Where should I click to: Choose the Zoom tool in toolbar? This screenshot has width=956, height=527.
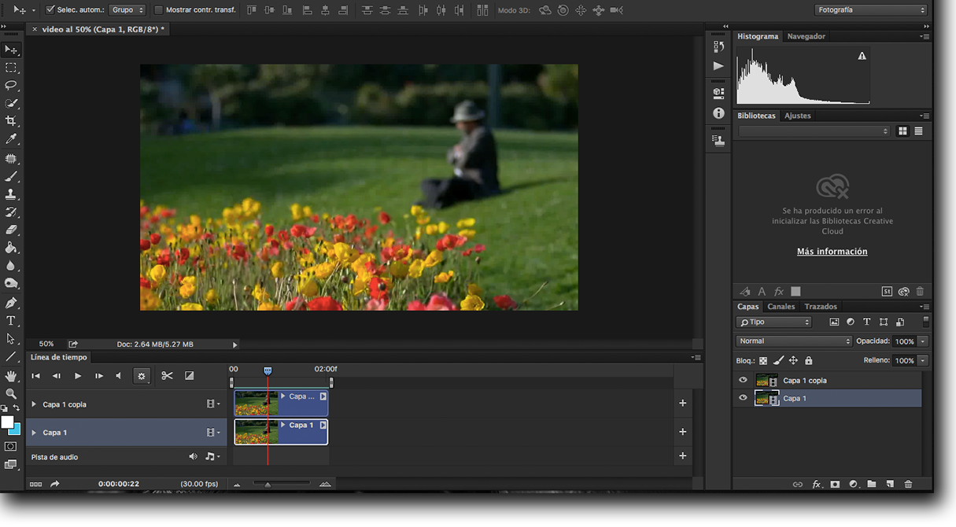11,394
